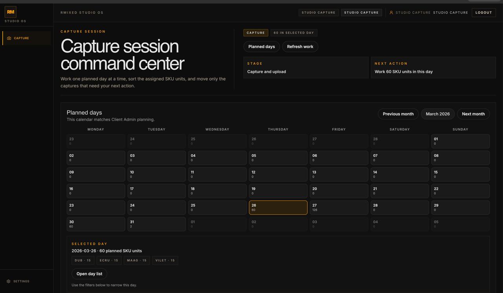Click the 60 in selected day badge
The image size is (503, 293).
(294, 33)
